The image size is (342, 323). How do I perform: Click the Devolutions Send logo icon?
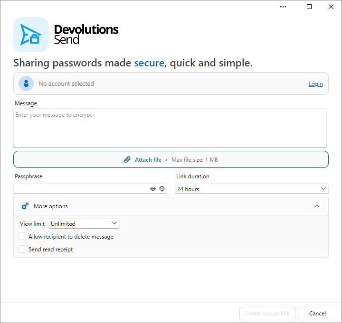coord(31,35)
